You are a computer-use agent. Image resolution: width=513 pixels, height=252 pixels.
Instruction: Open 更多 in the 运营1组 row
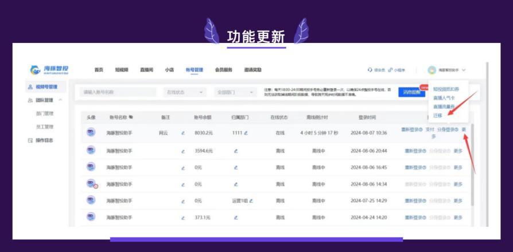click(458, 201)
